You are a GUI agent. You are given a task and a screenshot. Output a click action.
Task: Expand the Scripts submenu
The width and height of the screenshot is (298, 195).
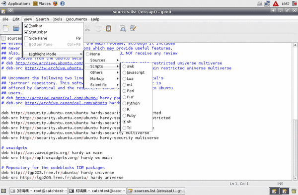tap(102, 66)
